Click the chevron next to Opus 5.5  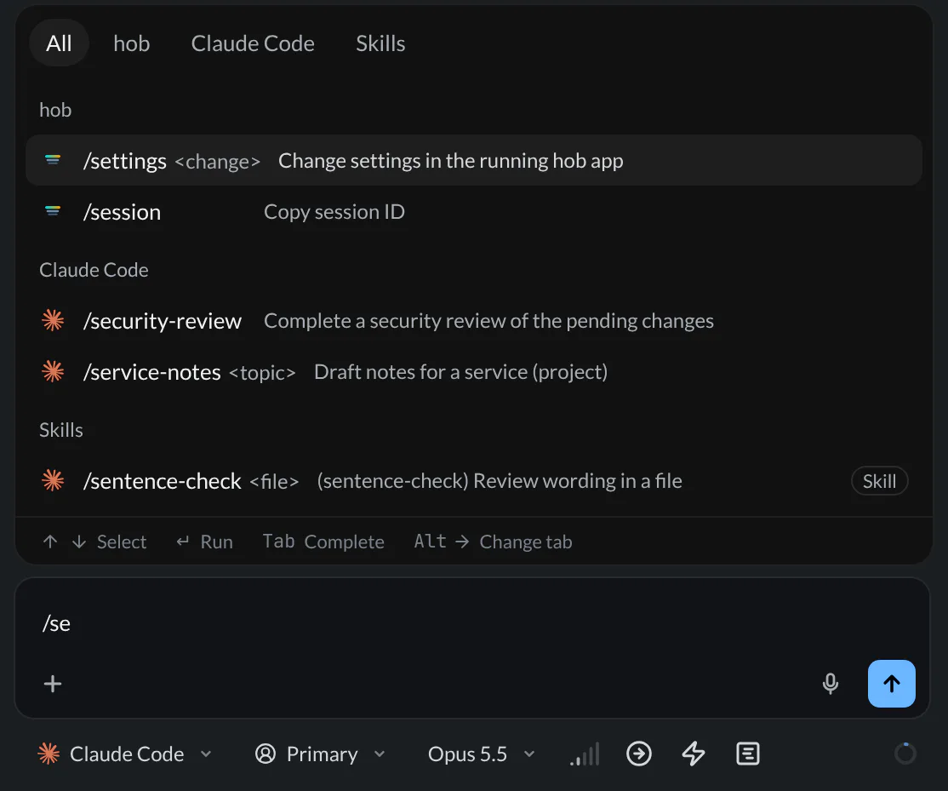pyautogui.click(x=529, y=754)
